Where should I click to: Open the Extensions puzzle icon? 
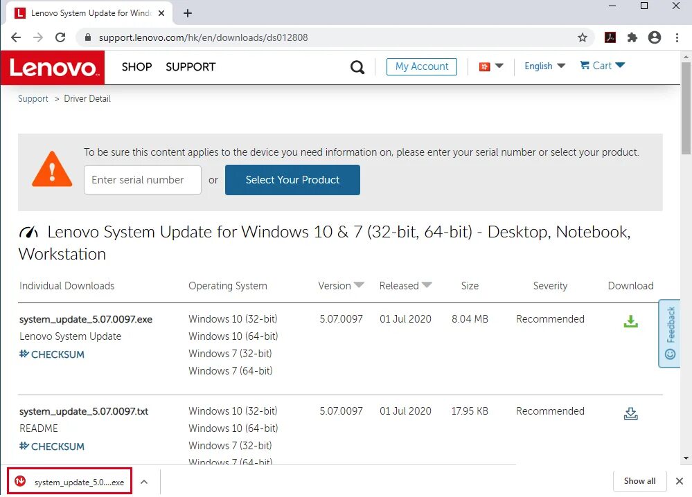click(632, 37)
